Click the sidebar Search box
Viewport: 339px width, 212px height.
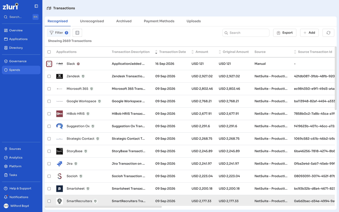(21, 17)
